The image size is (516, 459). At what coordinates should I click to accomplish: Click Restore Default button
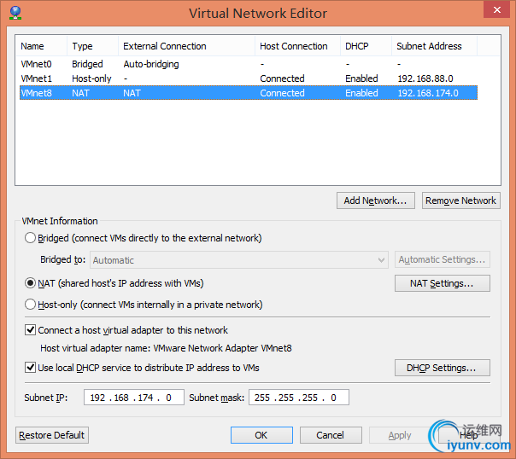[52, 435]
